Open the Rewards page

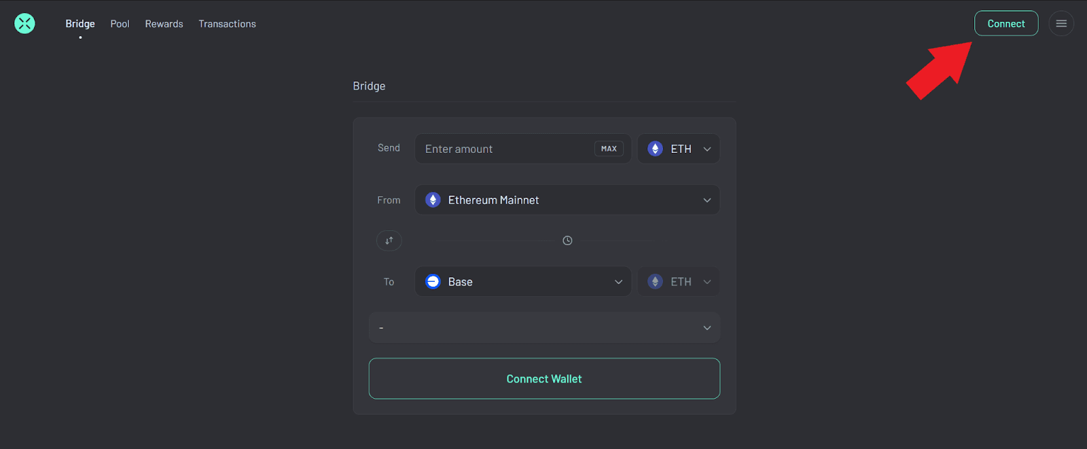(164, 23)
